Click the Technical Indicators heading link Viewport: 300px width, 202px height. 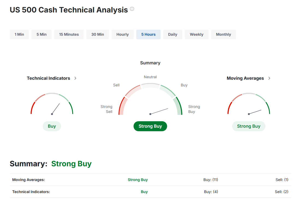[48, 78]
